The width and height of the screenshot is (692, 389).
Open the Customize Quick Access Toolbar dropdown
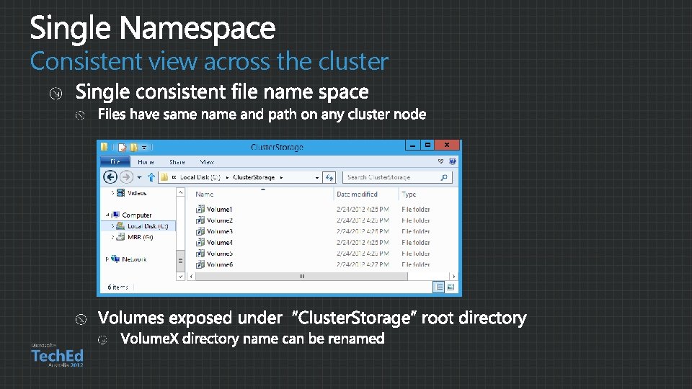click(x=144, y=147)
